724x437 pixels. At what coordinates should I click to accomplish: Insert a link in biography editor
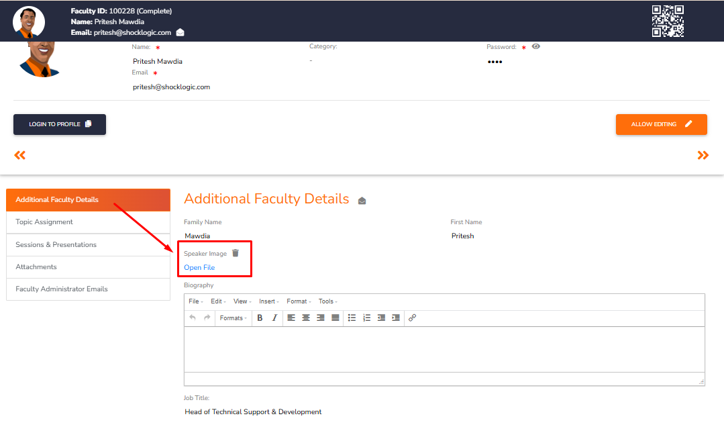(x=413, y=318)
